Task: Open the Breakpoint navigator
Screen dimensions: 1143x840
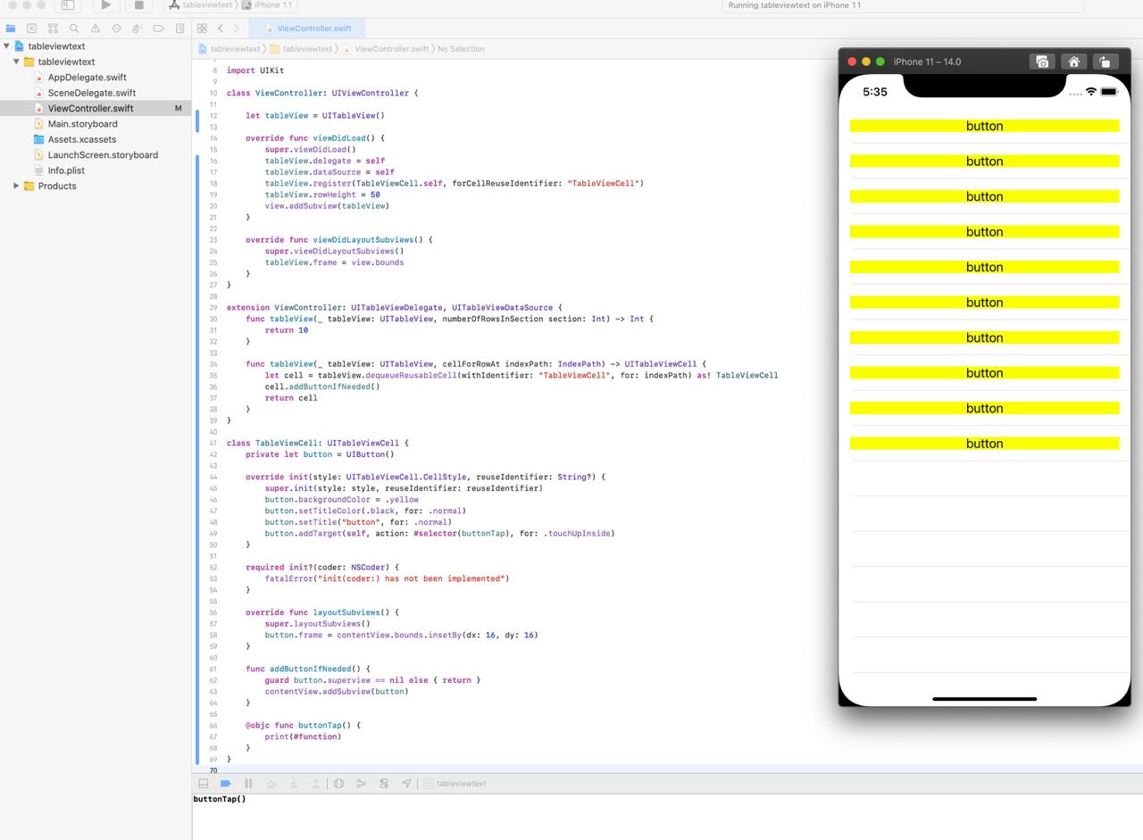Action: 159,29
